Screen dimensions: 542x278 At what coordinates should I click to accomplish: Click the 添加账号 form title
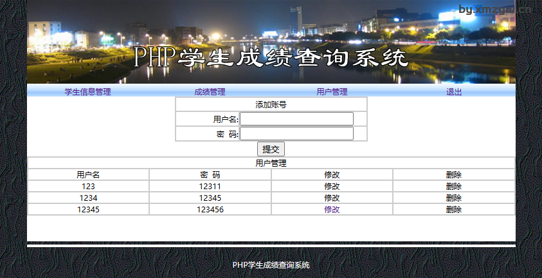tap(271, 104)
